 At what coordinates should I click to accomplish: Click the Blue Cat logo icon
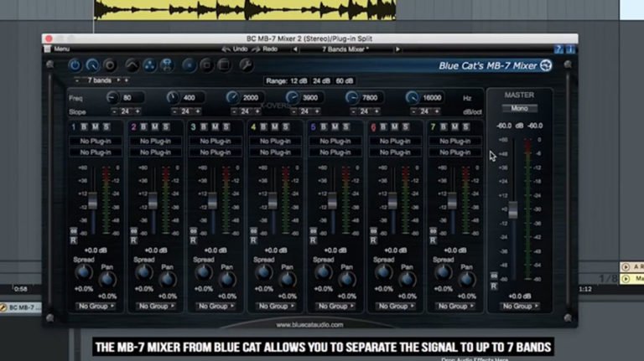click(x=546, y=65)
